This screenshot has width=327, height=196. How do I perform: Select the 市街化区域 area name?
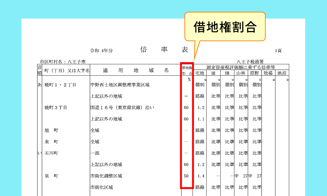pyautogui.click(x=102, y=188)
